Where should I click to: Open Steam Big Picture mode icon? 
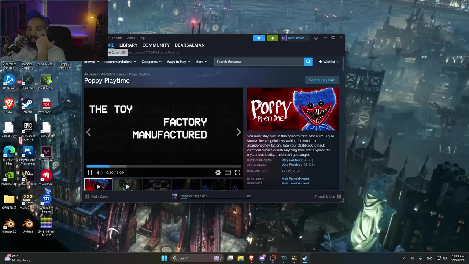click(316, 38)
